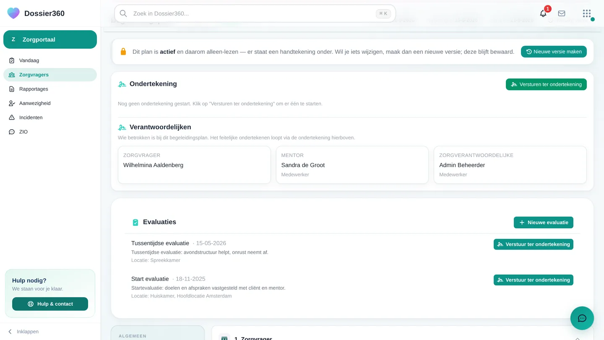
Task: Open the Start evaluatie entry title
Action: 150,279
